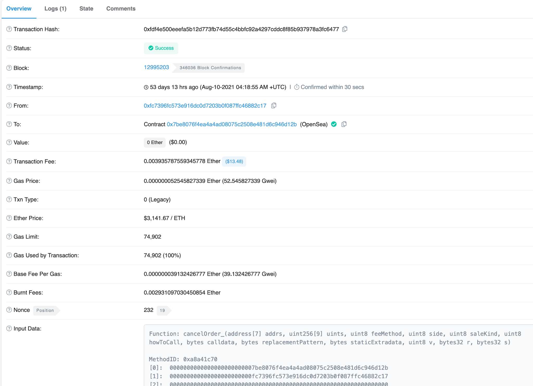Click the $13.48 transaction fee badge
533x386 pixels.
(234, 161)
